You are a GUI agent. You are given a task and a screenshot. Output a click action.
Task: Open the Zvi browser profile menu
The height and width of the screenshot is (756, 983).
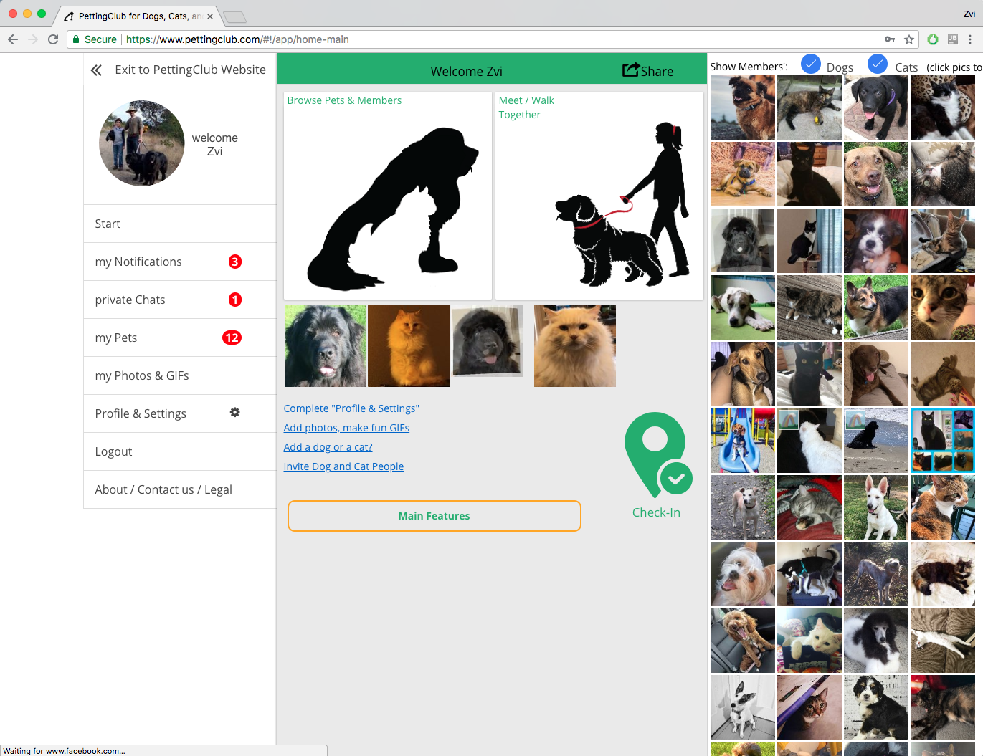(x=969, y=14)
